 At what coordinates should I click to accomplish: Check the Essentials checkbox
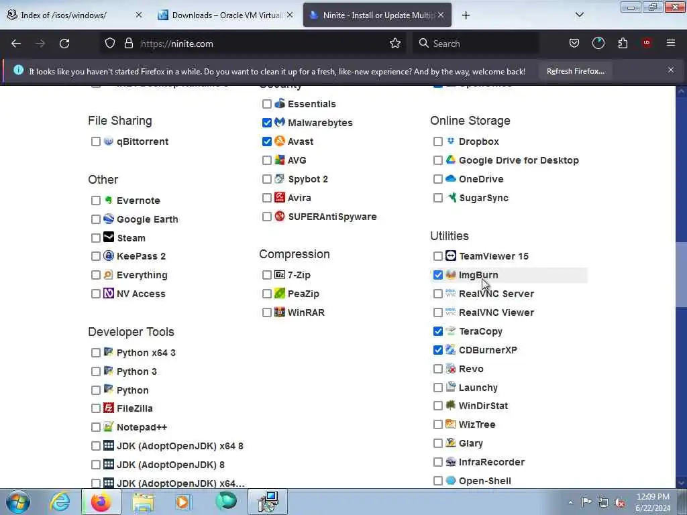point(267,104)
